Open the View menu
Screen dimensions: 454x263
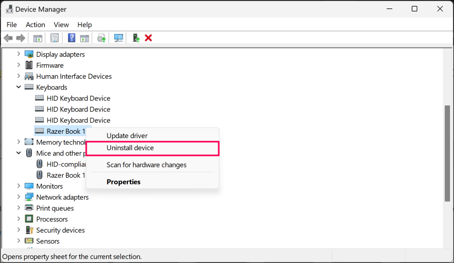tap(61, 25)
